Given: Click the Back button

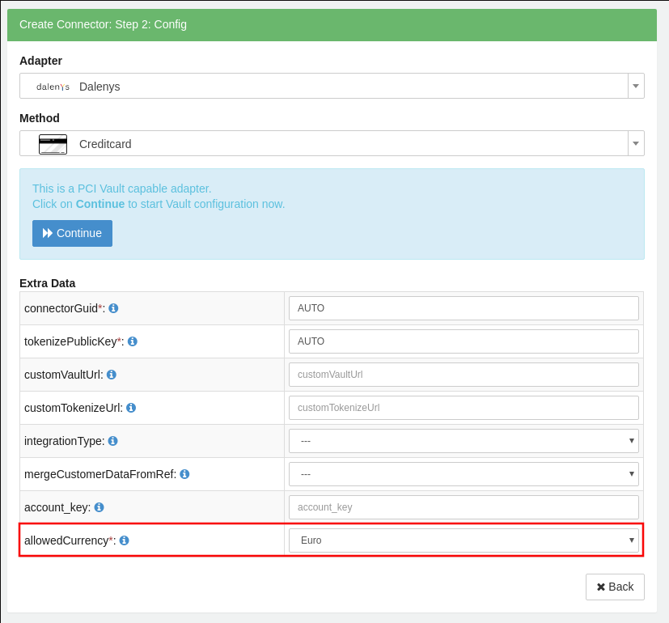Looking at the screenshot, I should [615, 587].
